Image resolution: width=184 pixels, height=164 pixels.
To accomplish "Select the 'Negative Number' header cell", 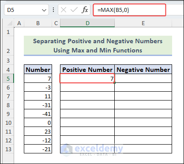I will (x=143, y=69).
